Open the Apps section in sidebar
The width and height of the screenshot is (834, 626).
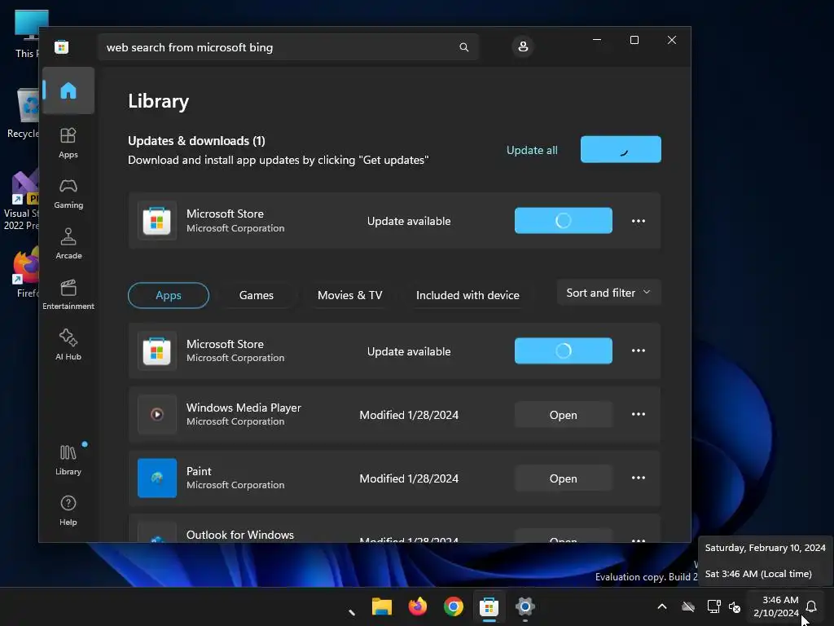tap(68, 143)
